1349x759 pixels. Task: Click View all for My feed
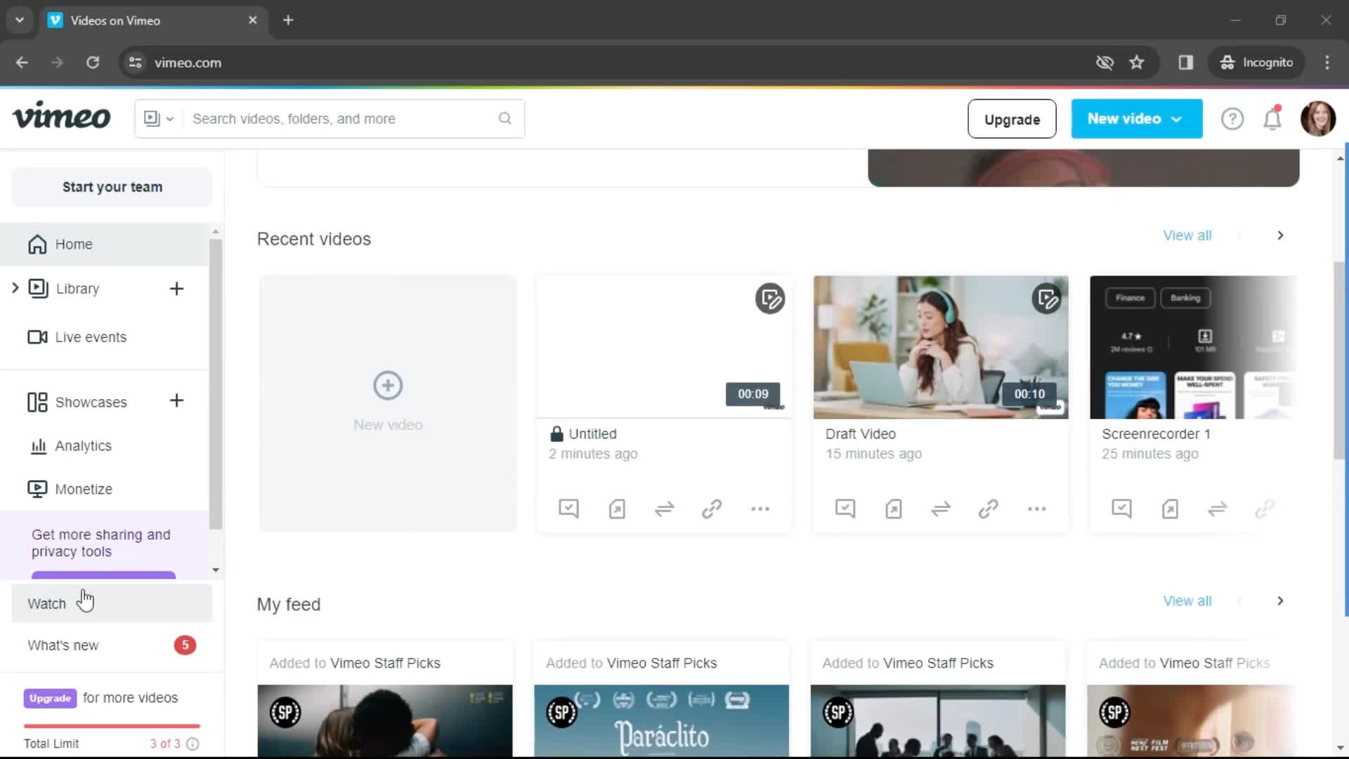click(x=1187, y=601)
